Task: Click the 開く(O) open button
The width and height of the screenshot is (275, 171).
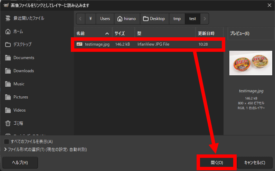Action: coord(217,163)
